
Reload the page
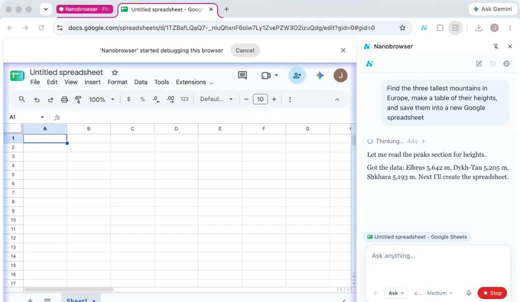pyautogui.click(x=41, y=28)
